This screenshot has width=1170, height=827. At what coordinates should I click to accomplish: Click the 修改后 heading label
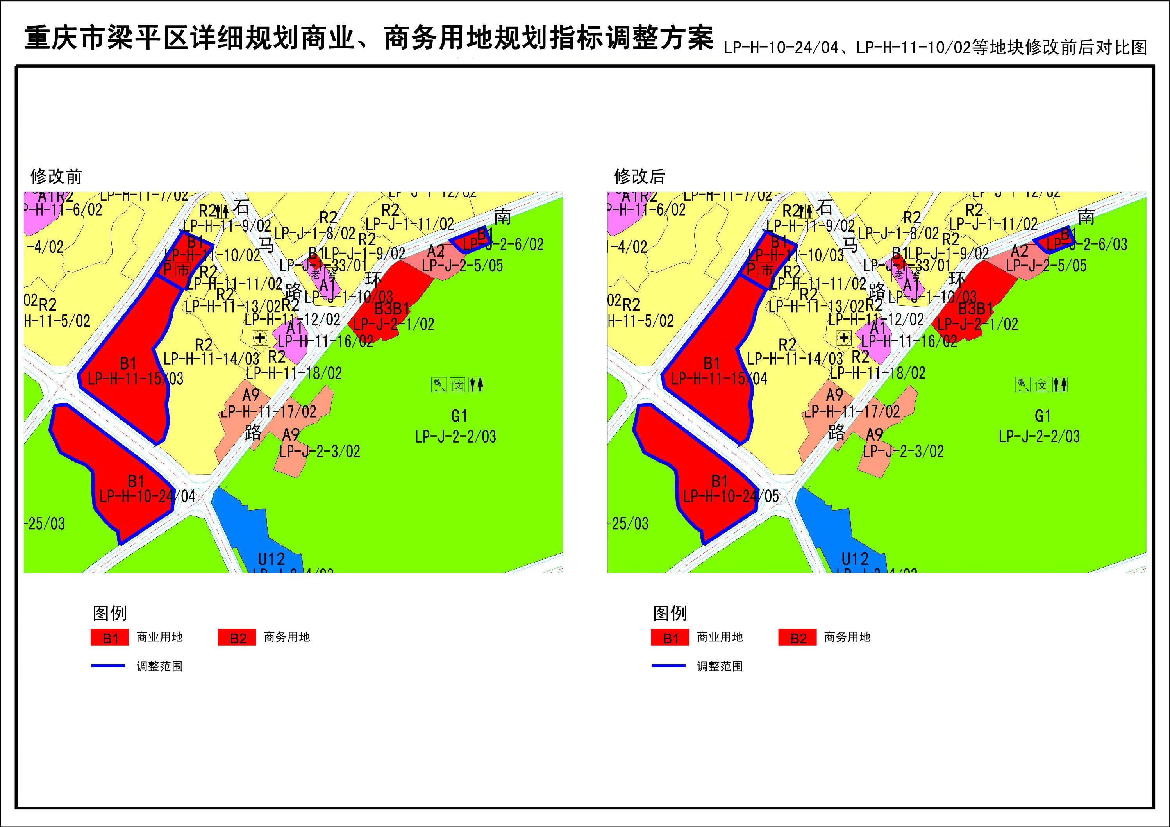[639, 177]
